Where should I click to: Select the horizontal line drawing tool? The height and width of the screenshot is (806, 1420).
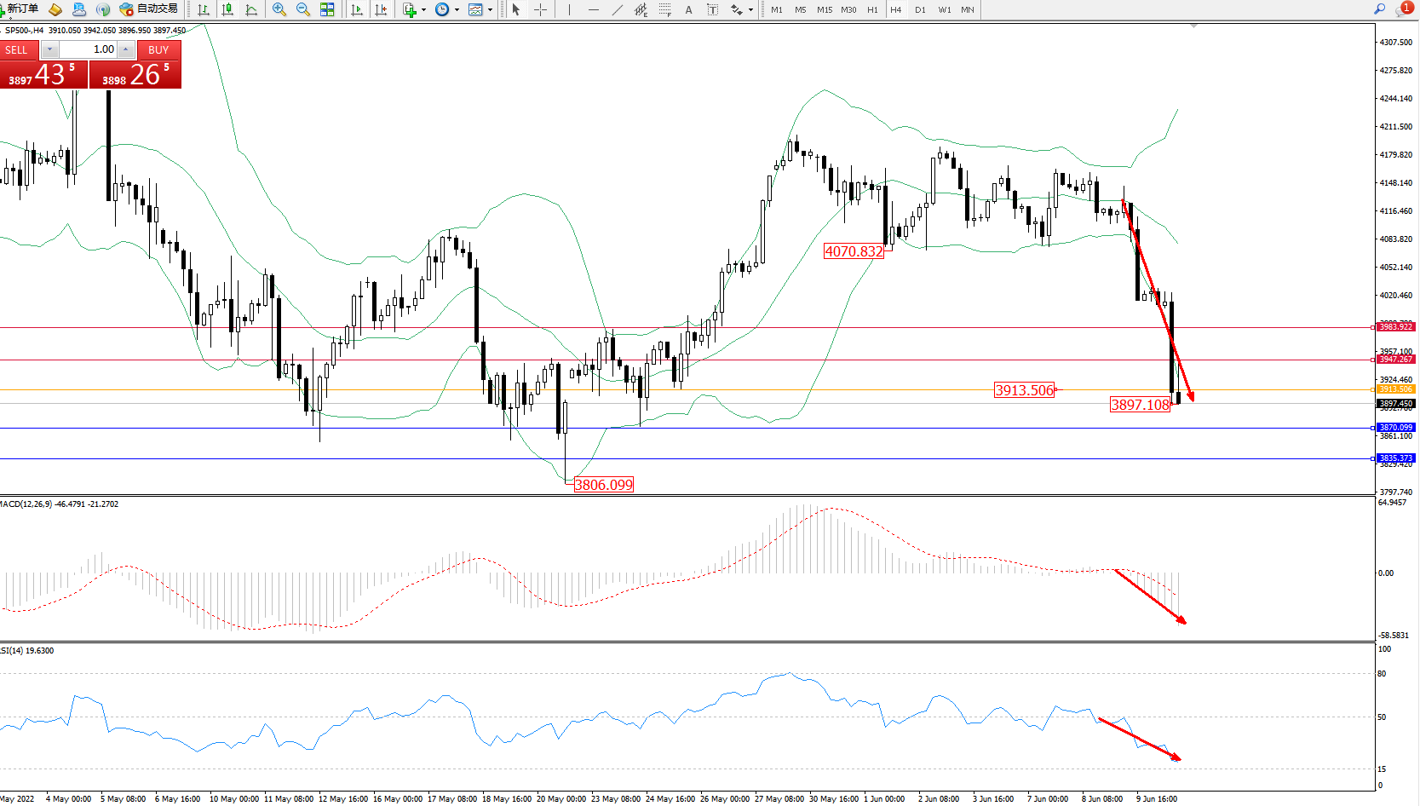pyautogui.click(x=593, y=9)
